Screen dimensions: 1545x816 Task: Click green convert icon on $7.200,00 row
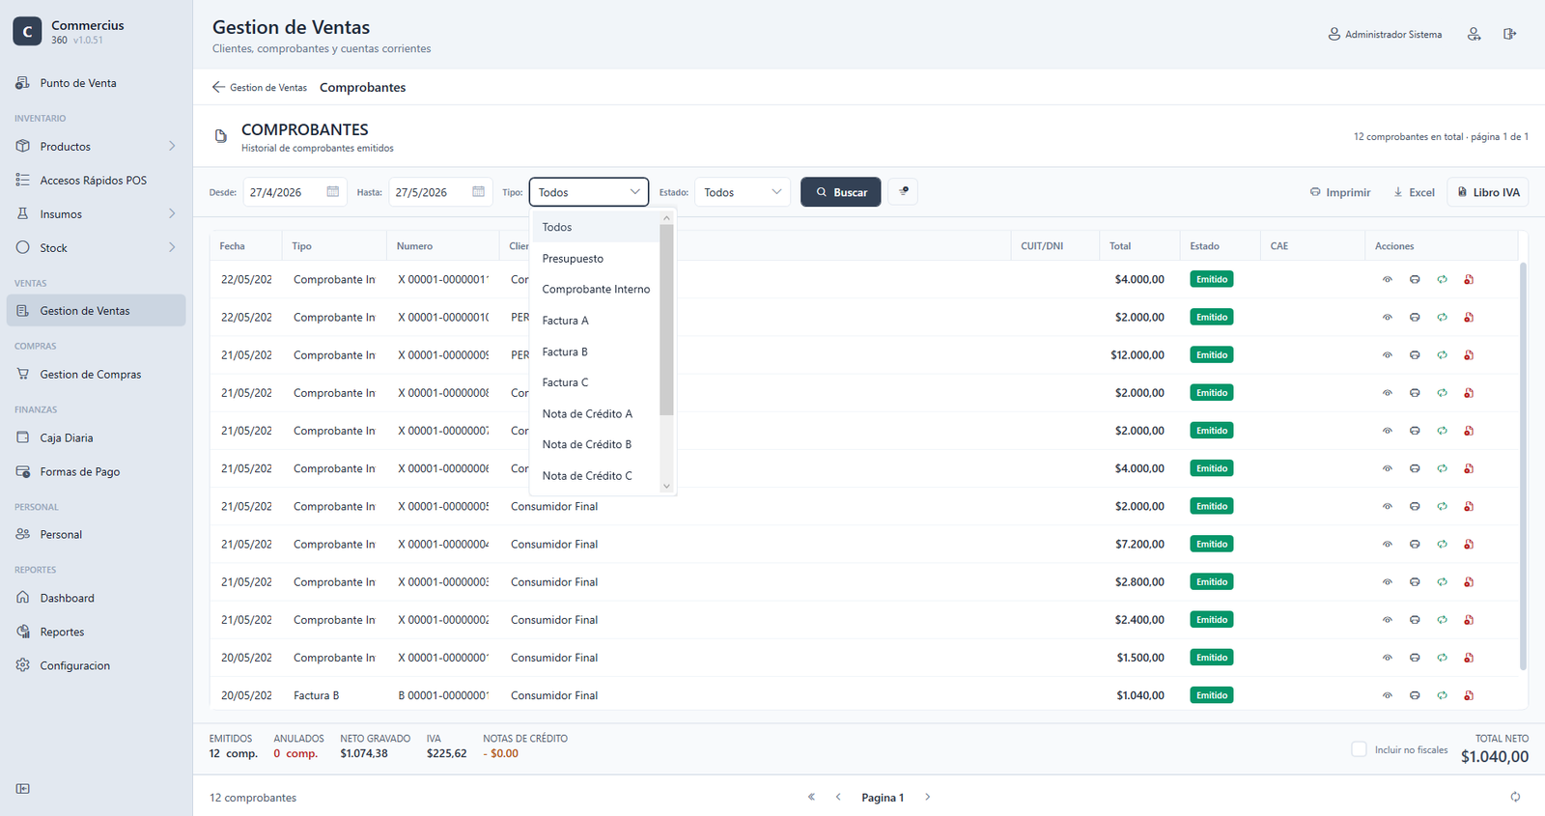pyautogui.click(x=1442, y=545)
